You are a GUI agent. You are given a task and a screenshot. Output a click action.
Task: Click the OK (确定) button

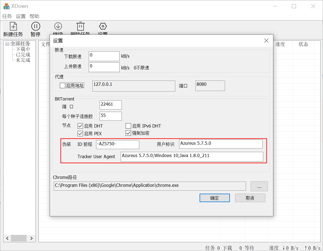(x=215, y=198)
